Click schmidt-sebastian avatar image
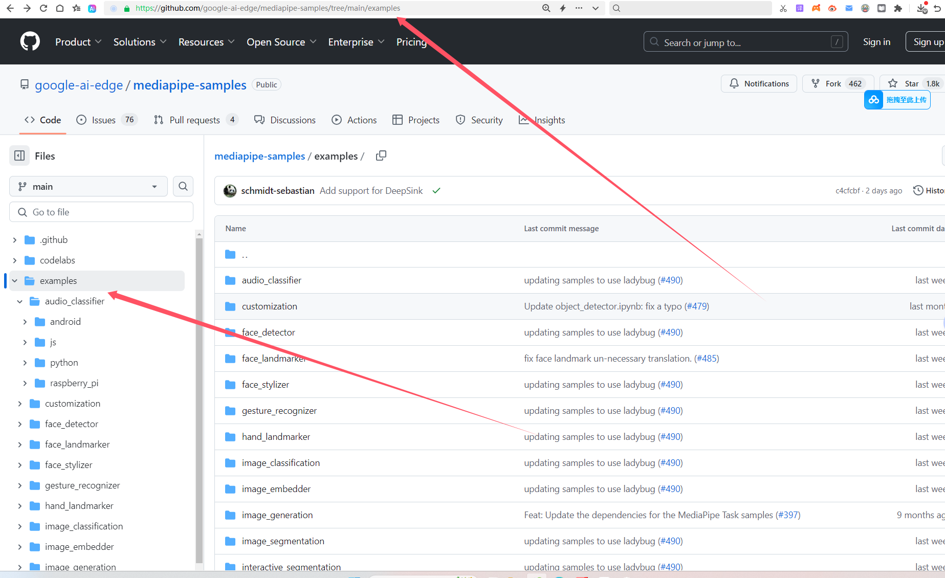This screenshot has width=945, height=578. point(230,191)
